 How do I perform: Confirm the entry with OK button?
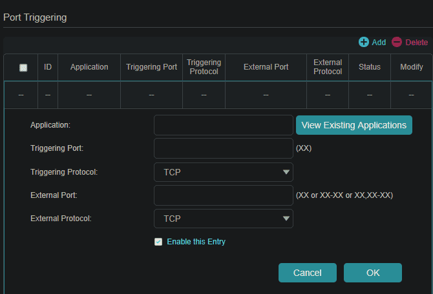373,273
